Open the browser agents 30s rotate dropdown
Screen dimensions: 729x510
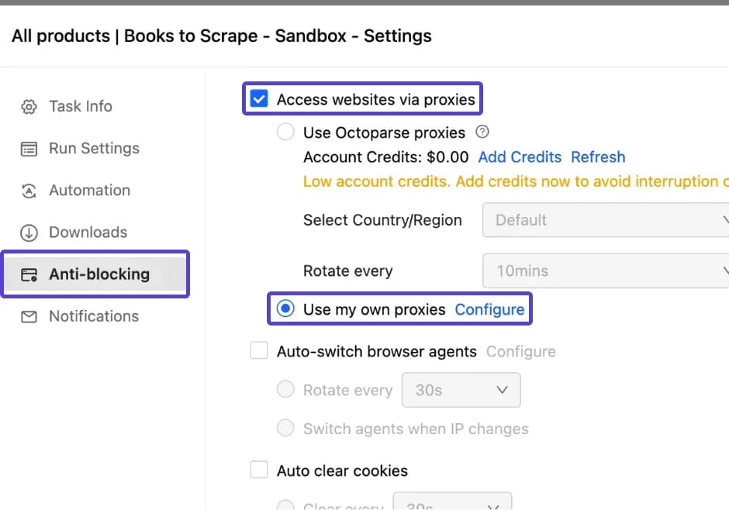click(x=461, y=391)
